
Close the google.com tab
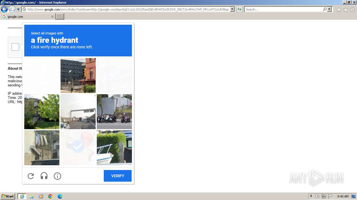click(x=52, y=17)
